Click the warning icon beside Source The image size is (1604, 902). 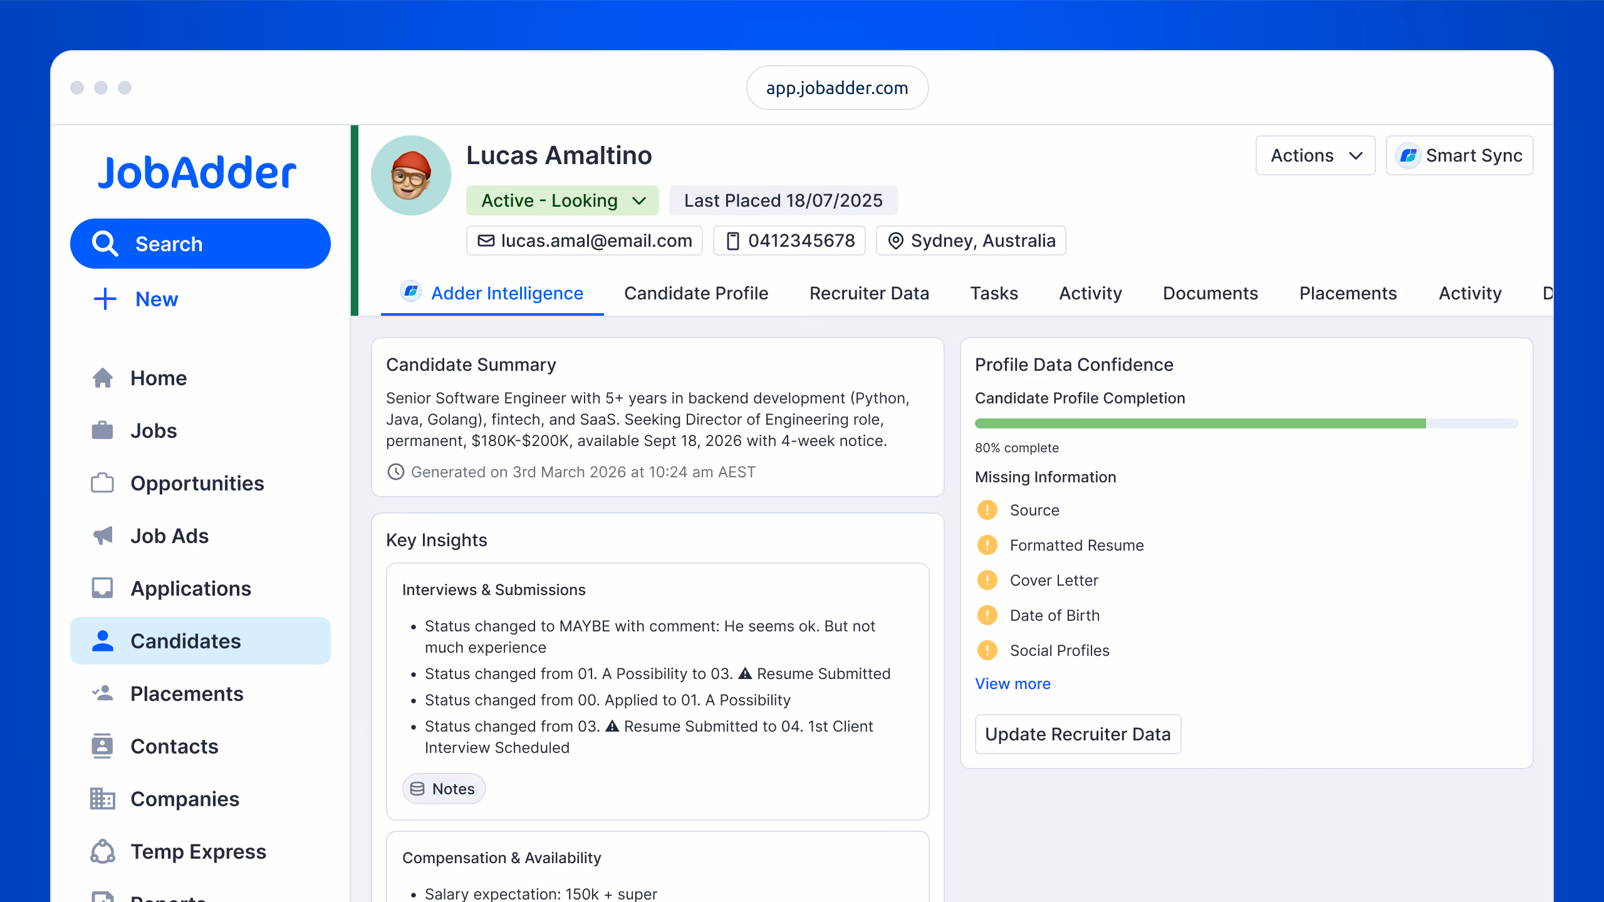(987, 511)
